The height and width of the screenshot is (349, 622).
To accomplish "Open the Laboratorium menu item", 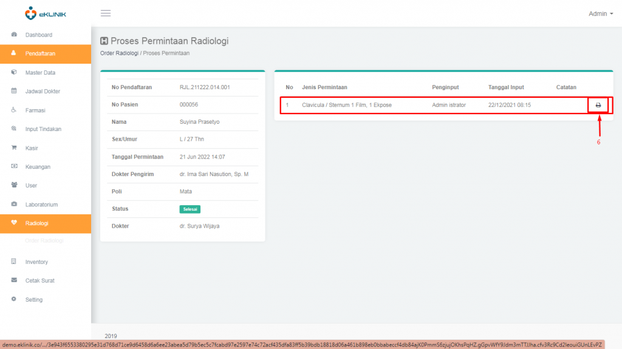I will click(x=41, y=205).
